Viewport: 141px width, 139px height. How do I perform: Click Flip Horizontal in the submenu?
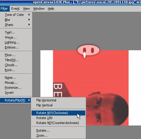pyautogui.click(x=58, y=100)
